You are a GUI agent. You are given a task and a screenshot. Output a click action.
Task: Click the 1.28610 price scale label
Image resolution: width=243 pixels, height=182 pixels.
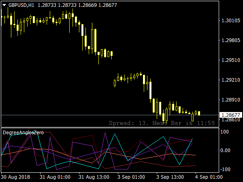click(231, 120)
